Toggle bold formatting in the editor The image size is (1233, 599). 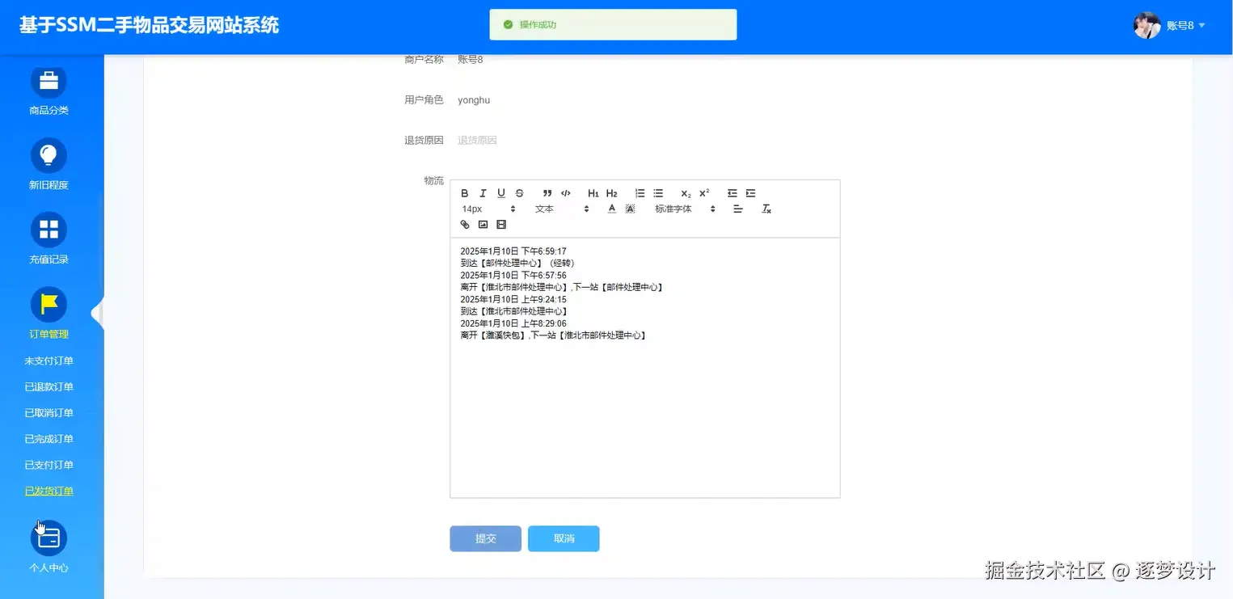465,193
